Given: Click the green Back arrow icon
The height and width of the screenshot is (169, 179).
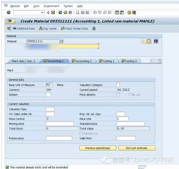Looking at the screenshot, I should pyautogui.click(x=60, y=12).
